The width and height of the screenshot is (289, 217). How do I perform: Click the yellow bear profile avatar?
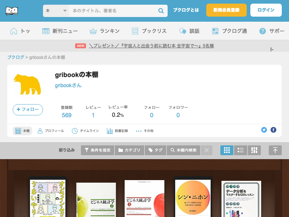27,84
